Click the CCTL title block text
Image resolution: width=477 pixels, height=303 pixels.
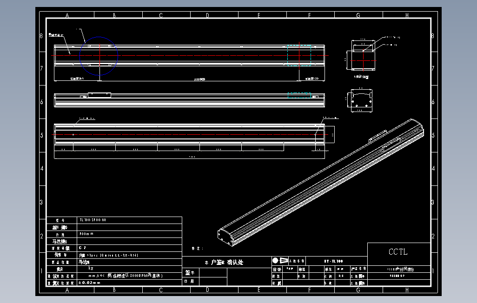coord(398,252)
